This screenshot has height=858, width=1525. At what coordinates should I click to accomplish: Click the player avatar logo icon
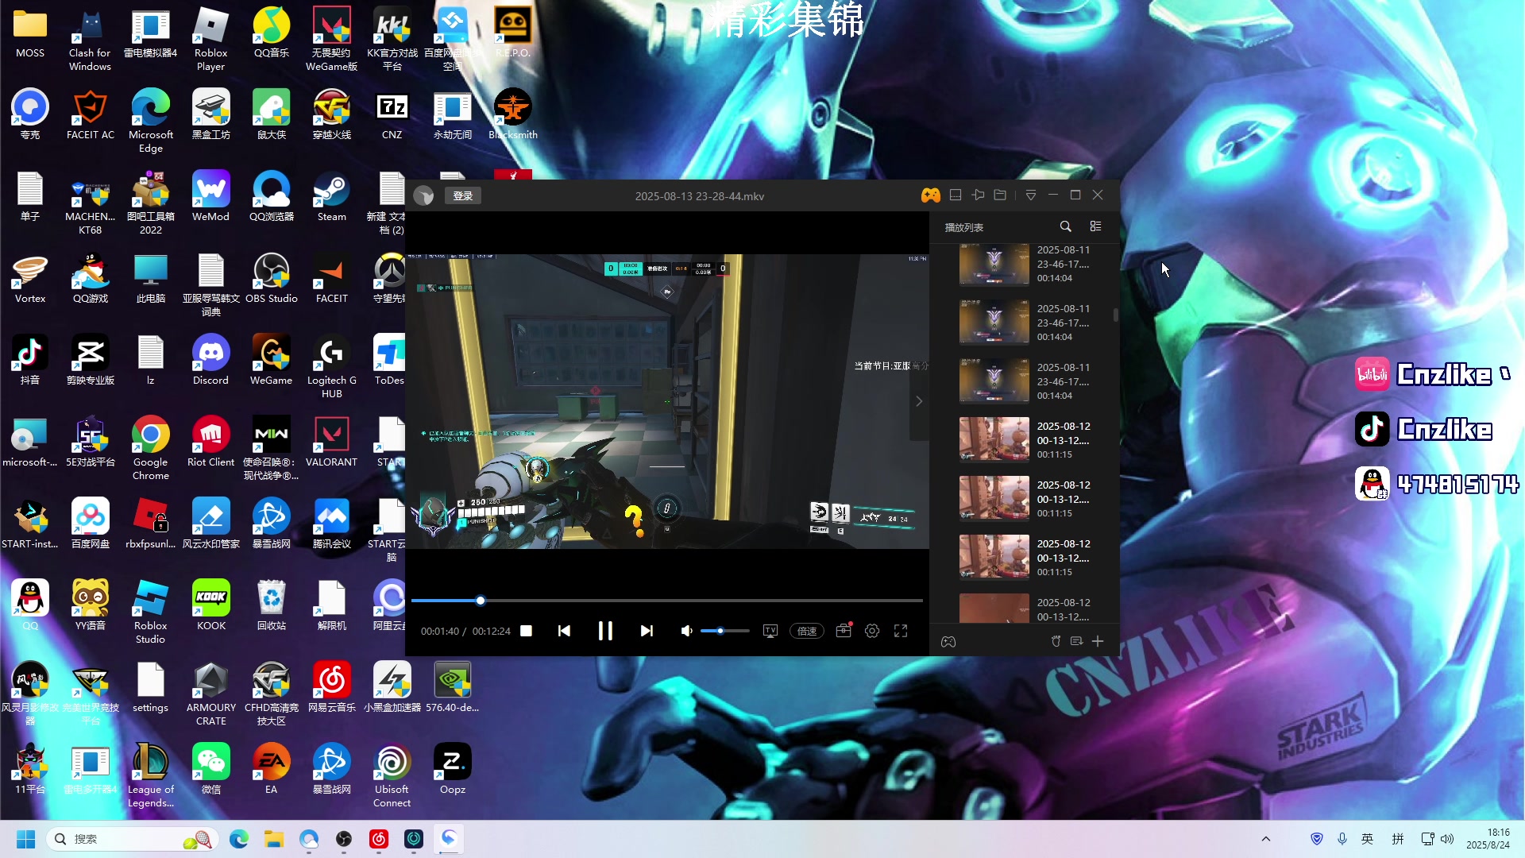(x=423, y=195)
